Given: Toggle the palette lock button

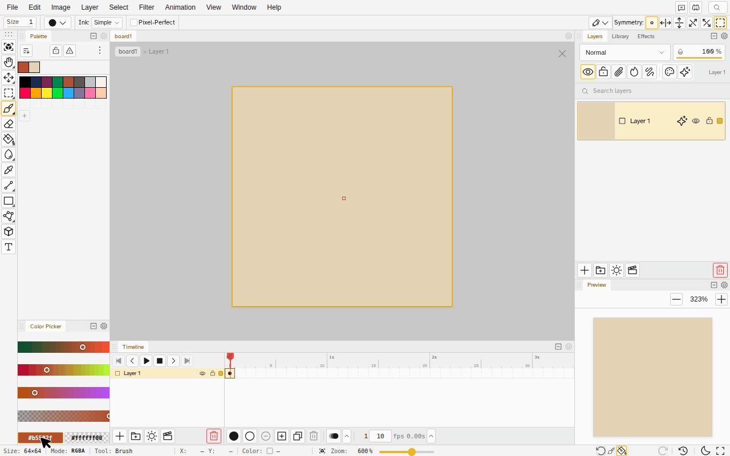Looking at the screenshot, I should [56, 51].
